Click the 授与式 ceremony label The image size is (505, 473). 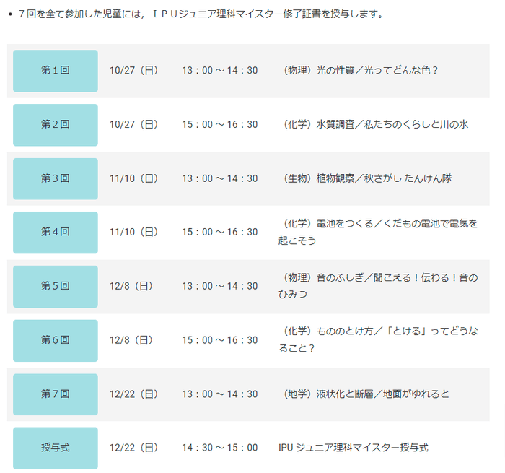[56, 448]
